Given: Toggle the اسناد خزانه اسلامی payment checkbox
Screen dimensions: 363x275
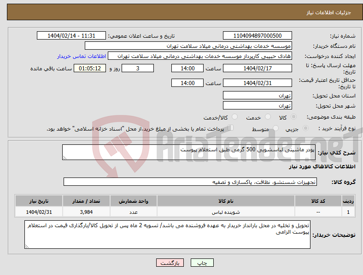Looking at the screenshot, I should pos(230,128).
